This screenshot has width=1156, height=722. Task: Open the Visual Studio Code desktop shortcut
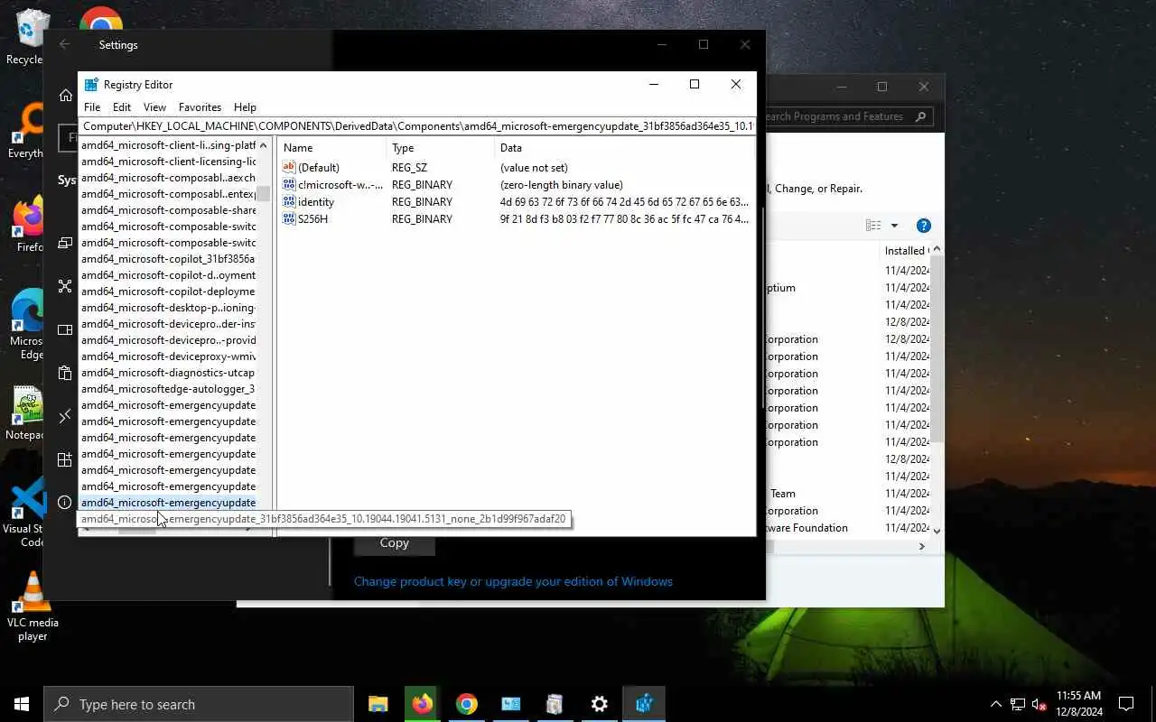pos(27,512)
